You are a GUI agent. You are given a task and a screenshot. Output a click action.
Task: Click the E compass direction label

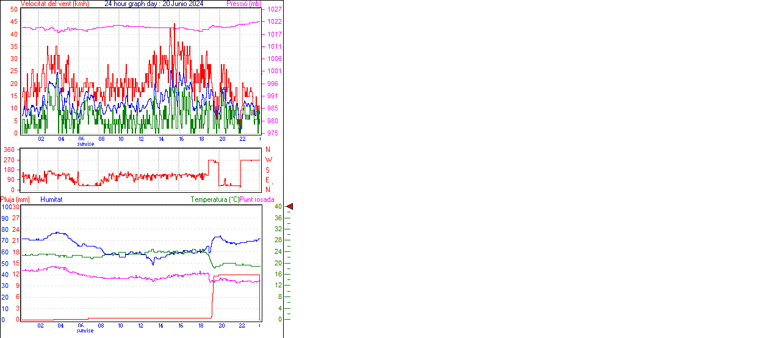267,179
